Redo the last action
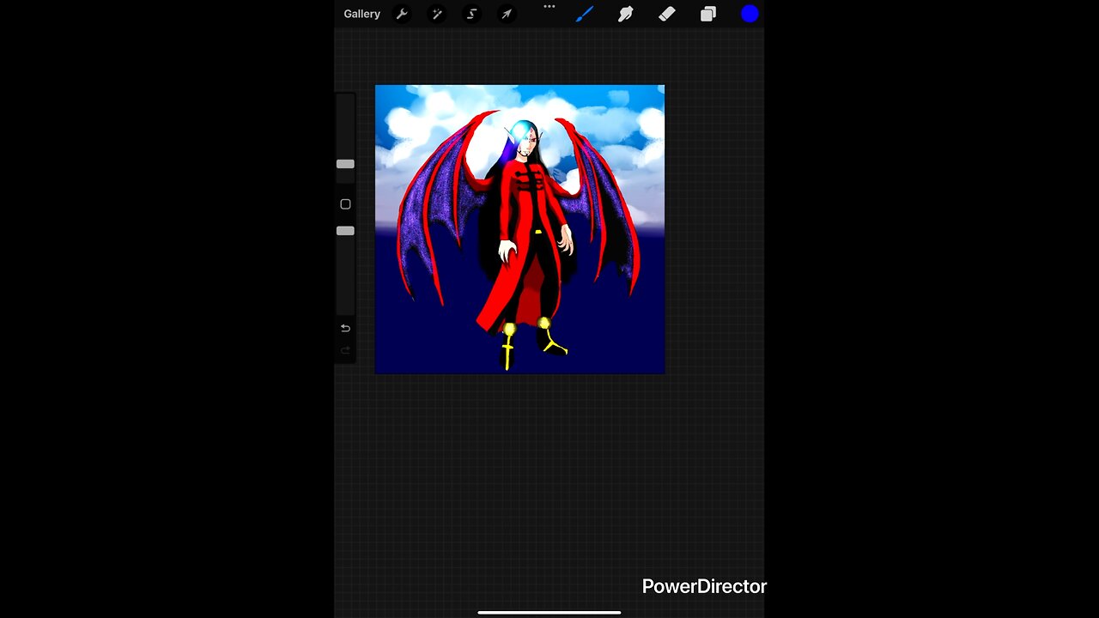This screenshot has width=1099, height=618. [345, 350]
